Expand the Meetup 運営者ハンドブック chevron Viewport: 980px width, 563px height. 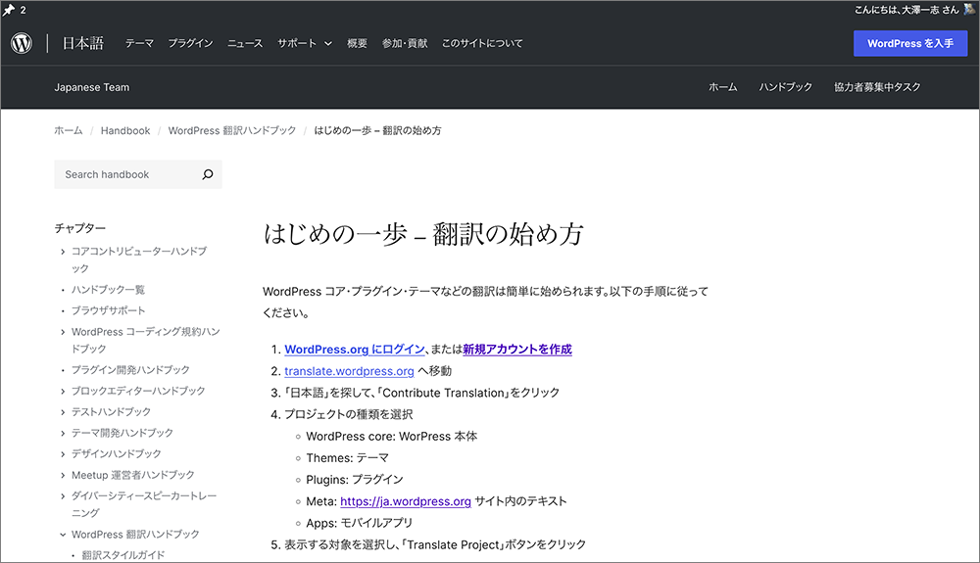click(x=63, y=476)
